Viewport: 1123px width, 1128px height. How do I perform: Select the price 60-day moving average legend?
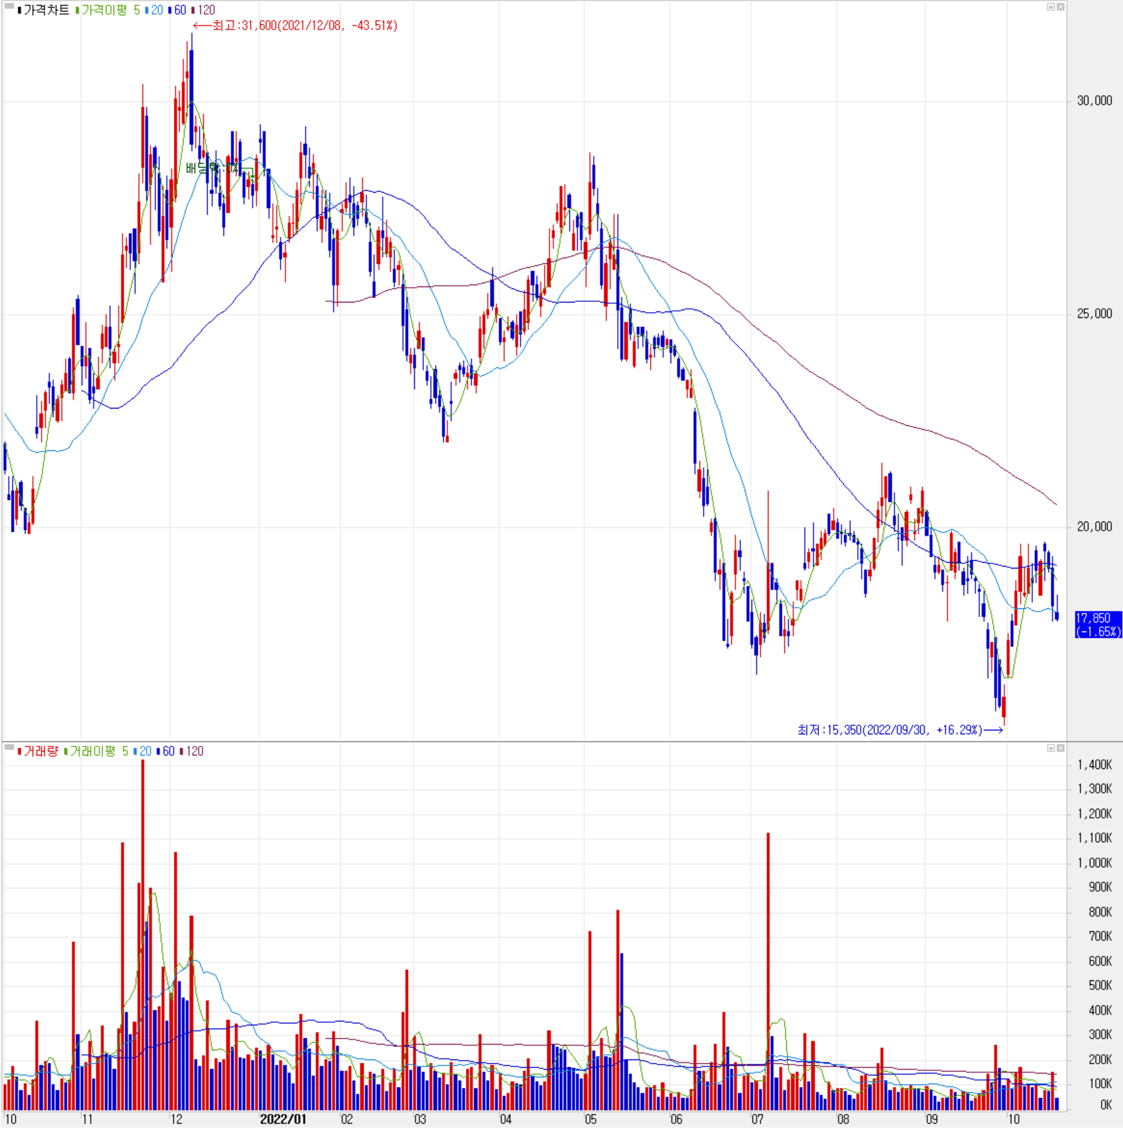coord(178,10)
